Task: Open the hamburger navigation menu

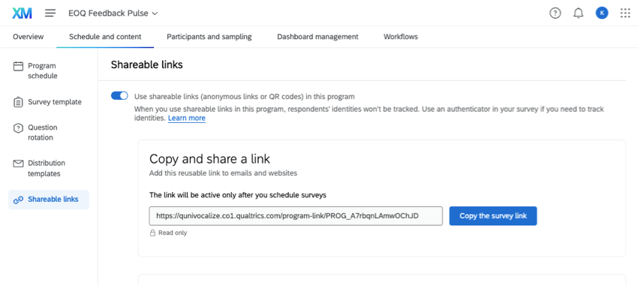Action: click(x=50, y=13)
